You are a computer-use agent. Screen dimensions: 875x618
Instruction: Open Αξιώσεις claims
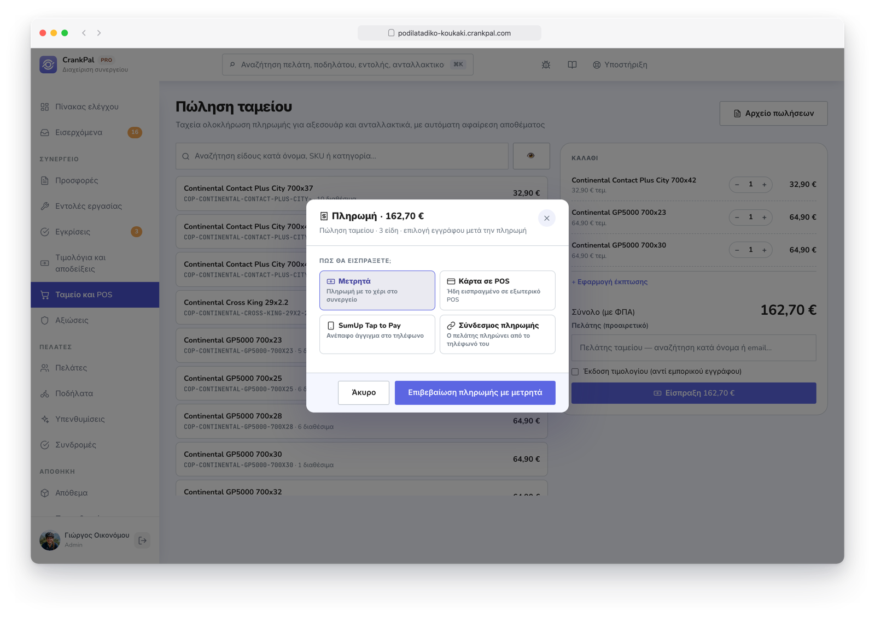(95, 320)
